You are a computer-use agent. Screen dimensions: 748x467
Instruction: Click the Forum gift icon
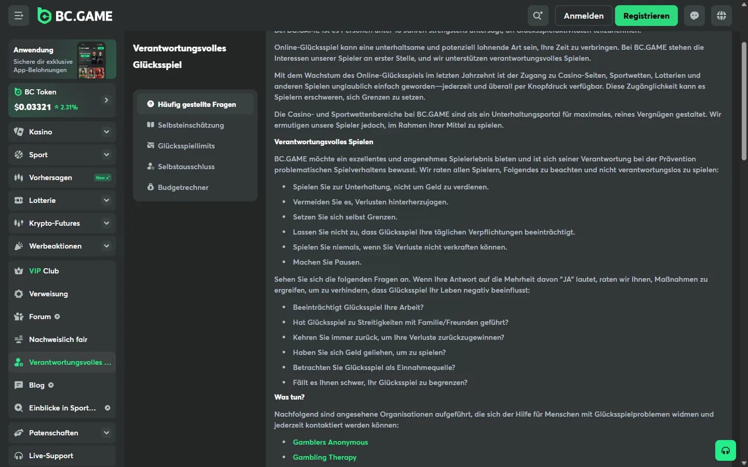[19, 317]
